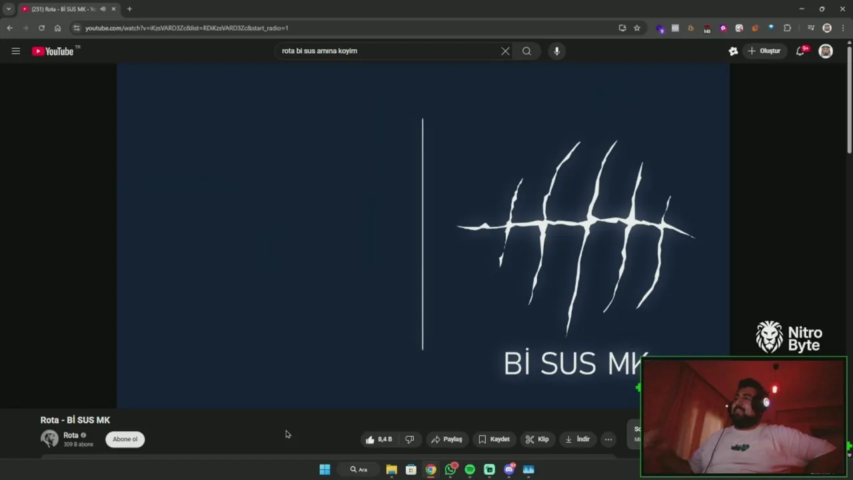
Task: Close the Rota - Bİ SUS MK tab
Action: [113, 9]
